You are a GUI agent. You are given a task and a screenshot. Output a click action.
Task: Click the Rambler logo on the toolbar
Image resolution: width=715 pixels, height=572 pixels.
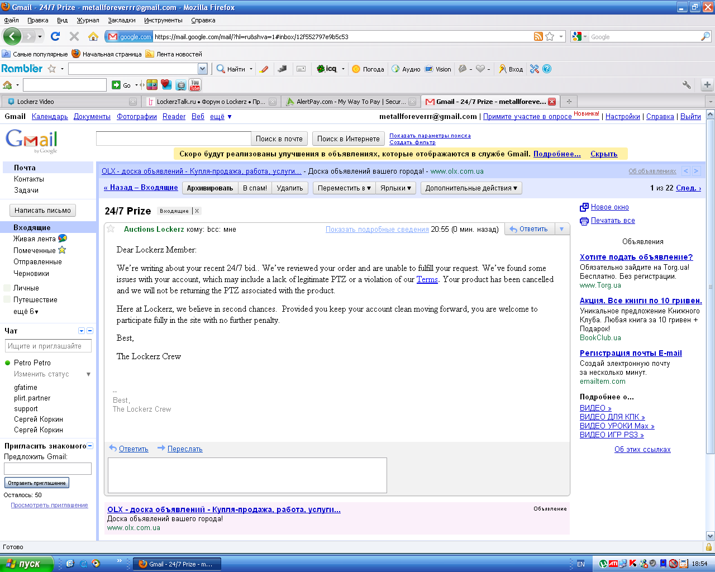pyautogui.click(x=22, y=68)
